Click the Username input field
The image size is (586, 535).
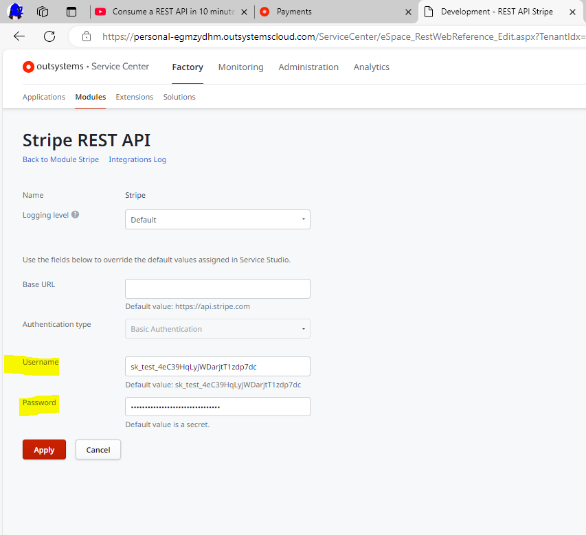218,367
